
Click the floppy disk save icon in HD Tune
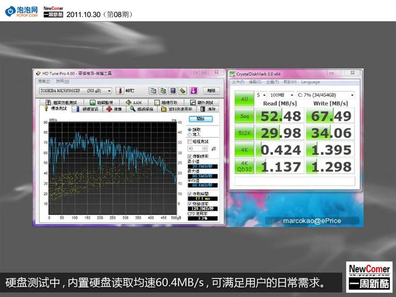tap(173, 91)
